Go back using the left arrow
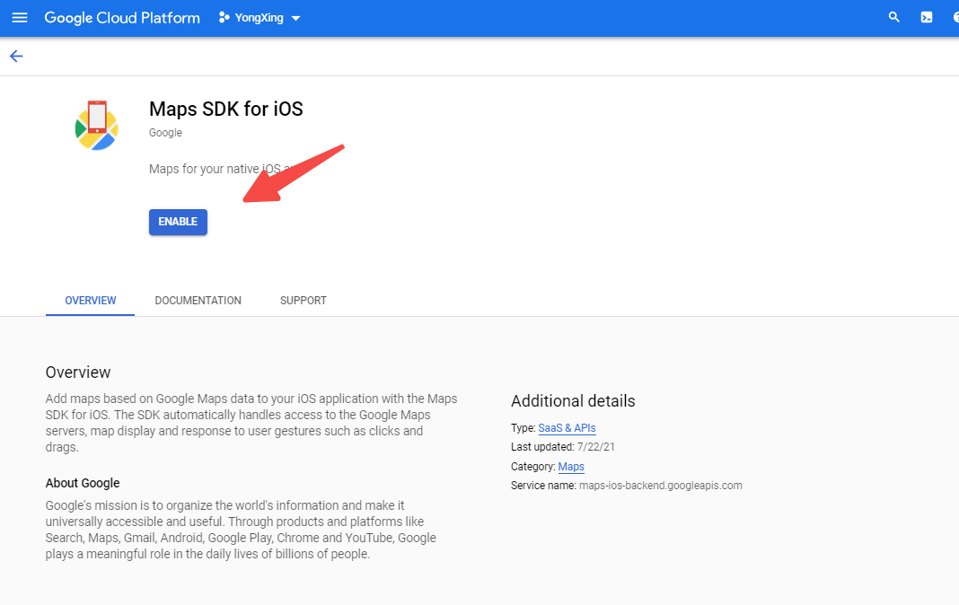959x605 pixels. (x=16, y=57)
